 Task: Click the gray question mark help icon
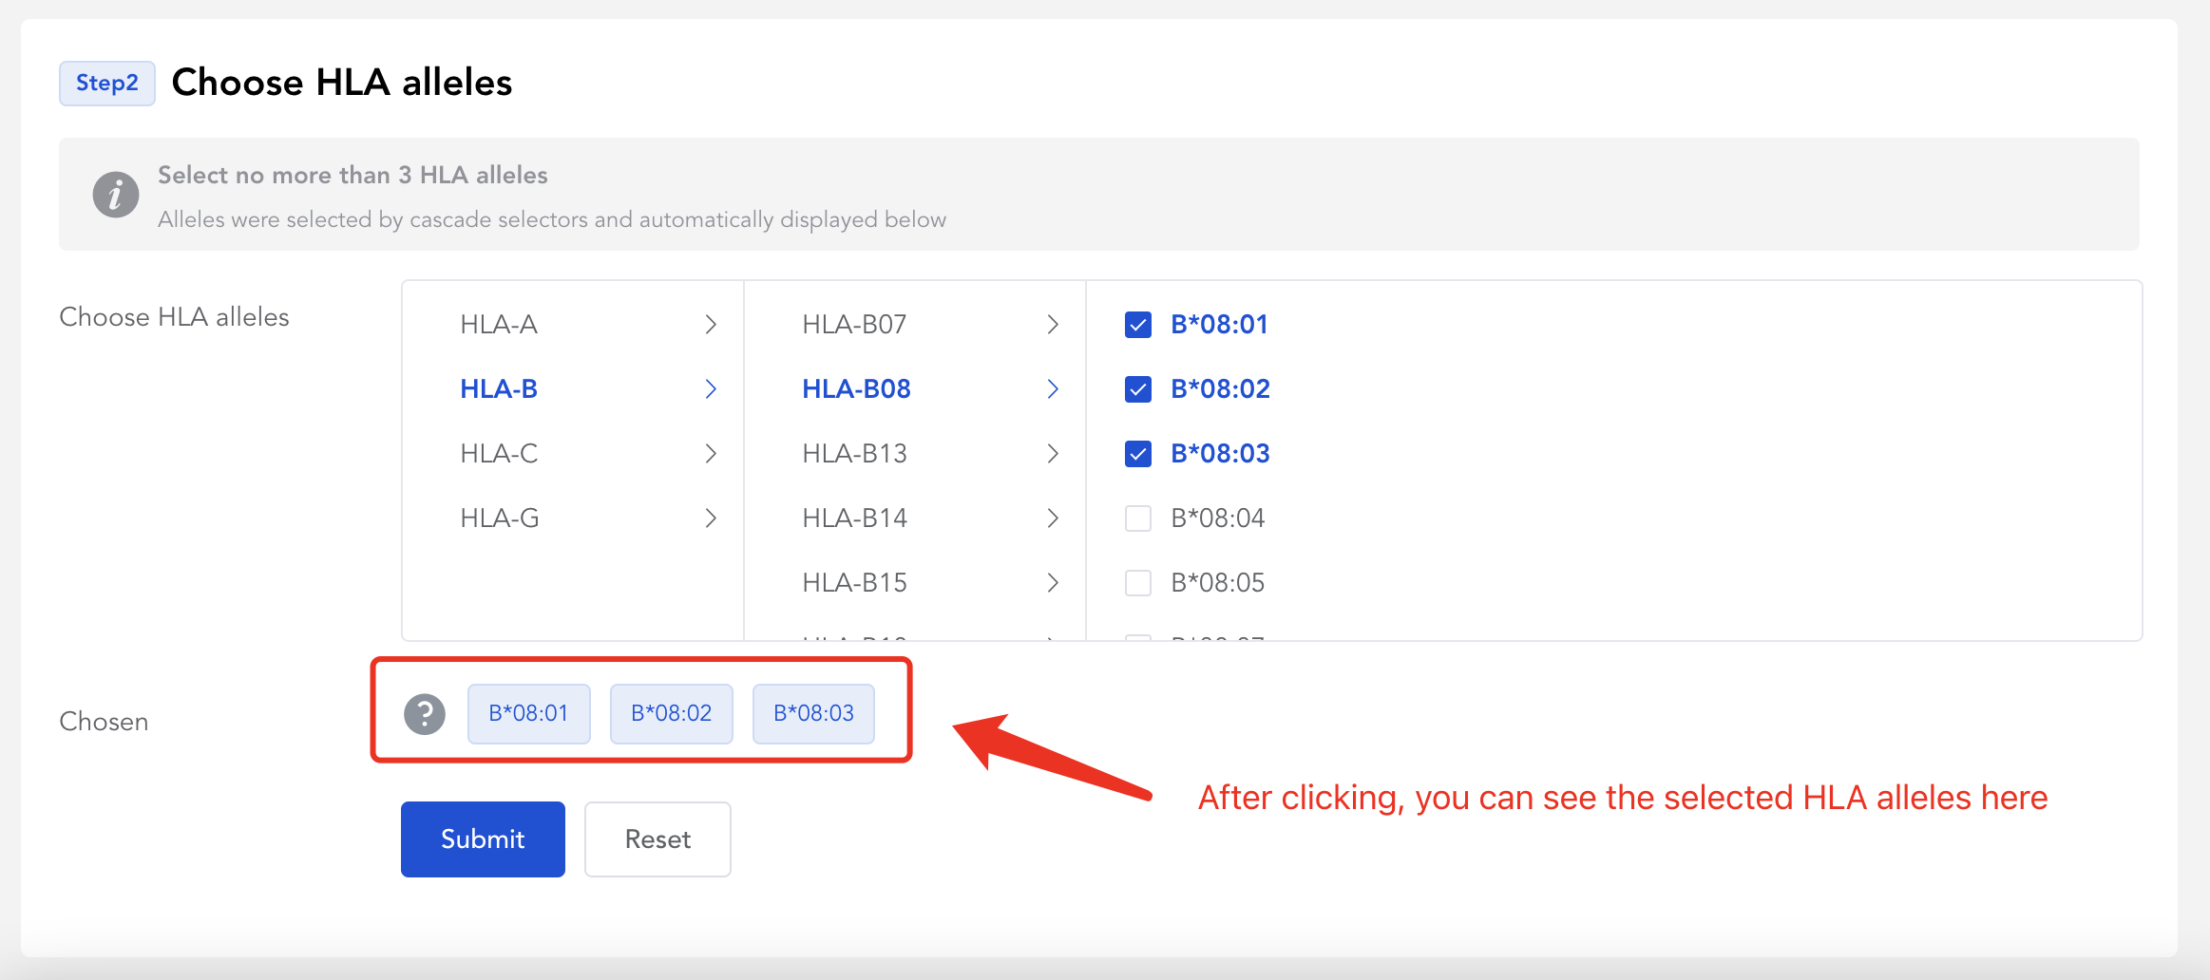425,714
